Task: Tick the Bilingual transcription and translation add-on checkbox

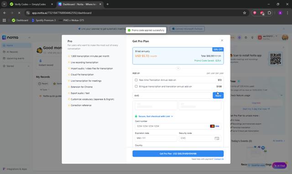Action: coord(136,87)
